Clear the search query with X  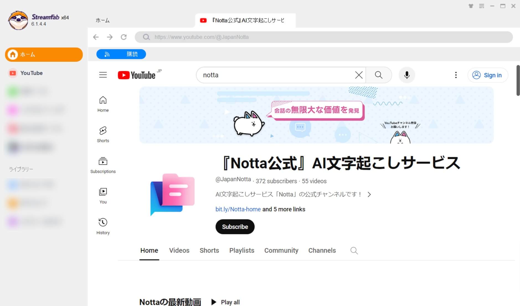[x=359, y=75]
